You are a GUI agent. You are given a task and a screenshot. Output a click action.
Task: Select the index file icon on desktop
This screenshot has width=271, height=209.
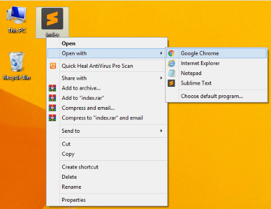[x=52, y=22]
